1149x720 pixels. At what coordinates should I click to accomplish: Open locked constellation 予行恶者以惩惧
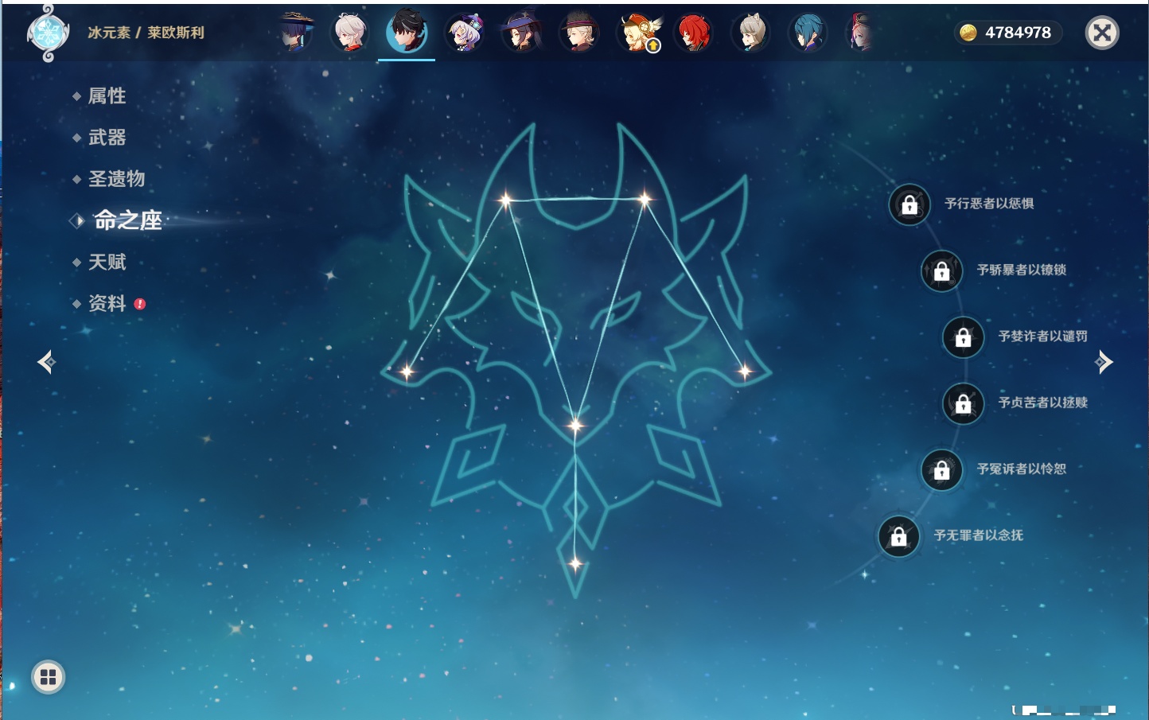coord(909,204)
